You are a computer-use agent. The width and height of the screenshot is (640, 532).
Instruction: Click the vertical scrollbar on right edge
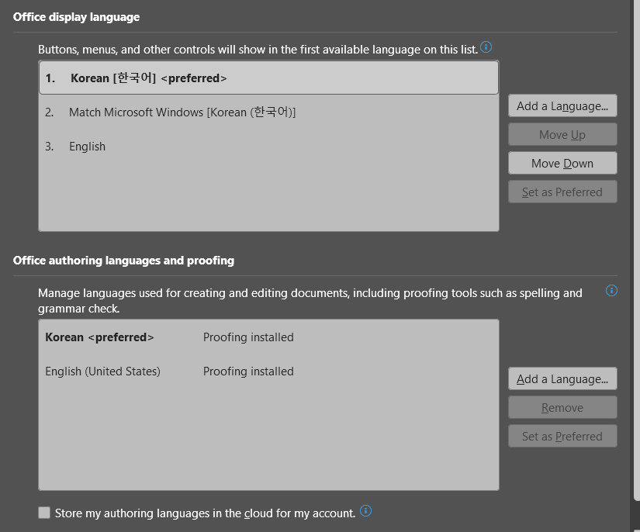(x=637, y=249)
